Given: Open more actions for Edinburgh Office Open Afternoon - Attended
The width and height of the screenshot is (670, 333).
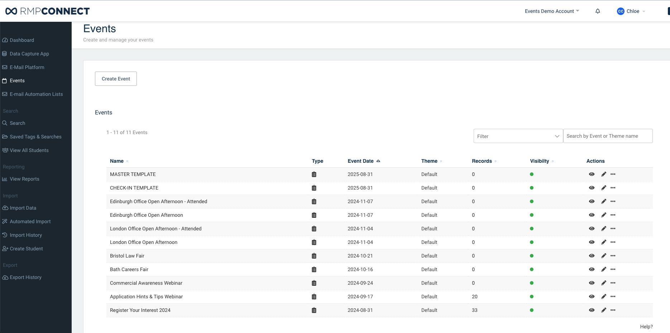Looking at the screenshot, I should pyautogui.click(x=613, y=201).
